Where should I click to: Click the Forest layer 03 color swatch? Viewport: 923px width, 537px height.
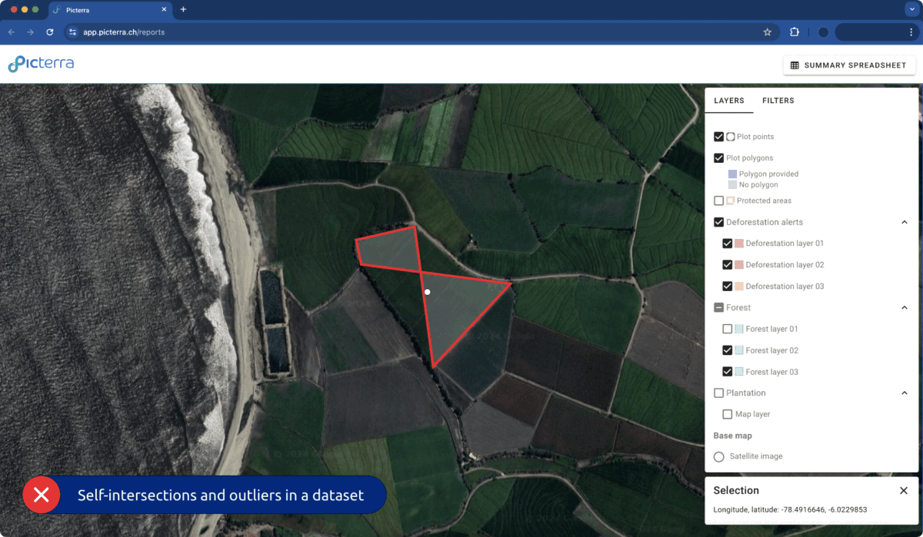click(739, 372)
